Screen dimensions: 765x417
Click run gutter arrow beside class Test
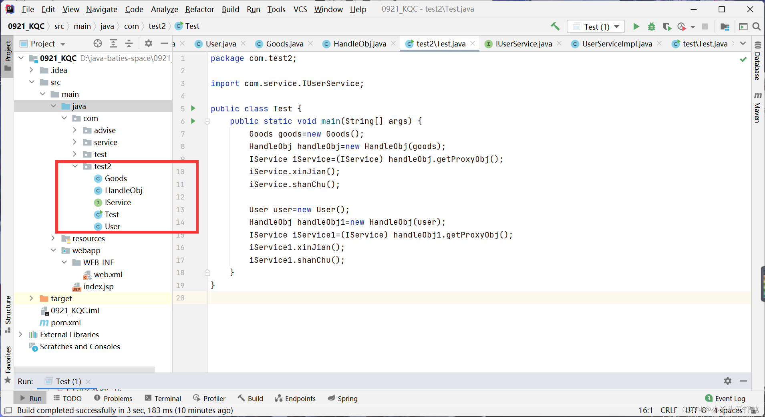[x=193, y=108]
